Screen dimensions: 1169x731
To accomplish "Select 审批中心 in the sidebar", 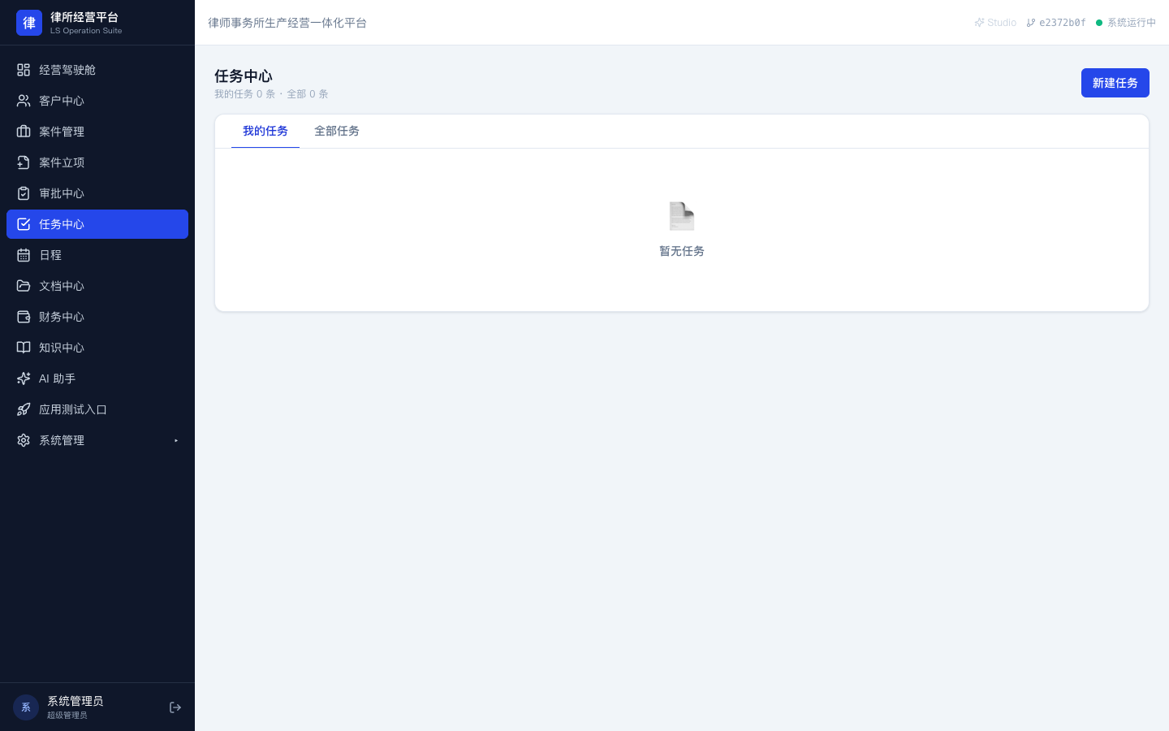I will [97, 193].
